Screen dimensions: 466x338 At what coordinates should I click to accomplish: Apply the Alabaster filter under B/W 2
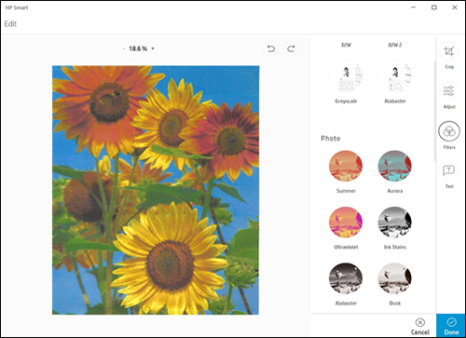coord(395,76)
